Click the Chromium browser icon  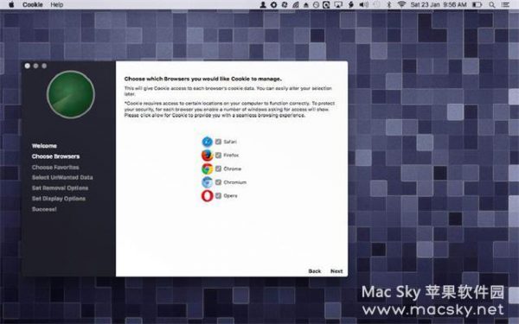tap(208, 182)
